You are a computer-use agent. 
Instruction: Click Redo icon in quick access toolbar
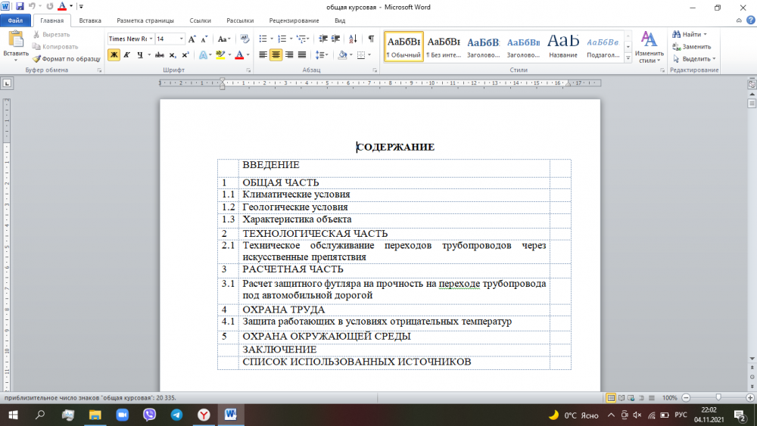pos(49,6)
